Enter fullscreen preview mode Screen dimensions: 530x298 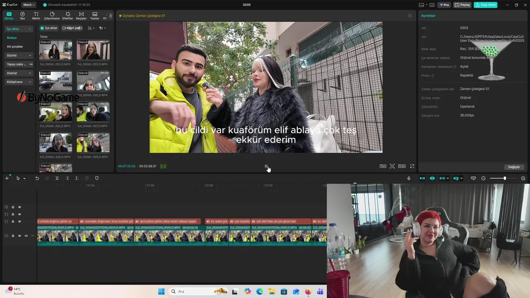coord(412,166)
